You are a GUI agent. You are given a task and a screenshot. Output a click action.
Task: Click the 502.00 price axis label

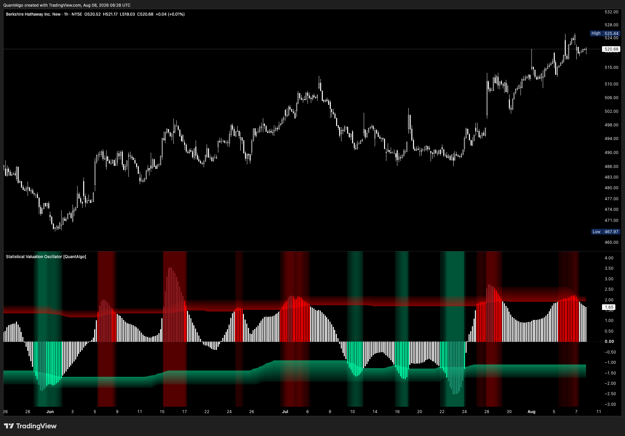click(611, 111)
